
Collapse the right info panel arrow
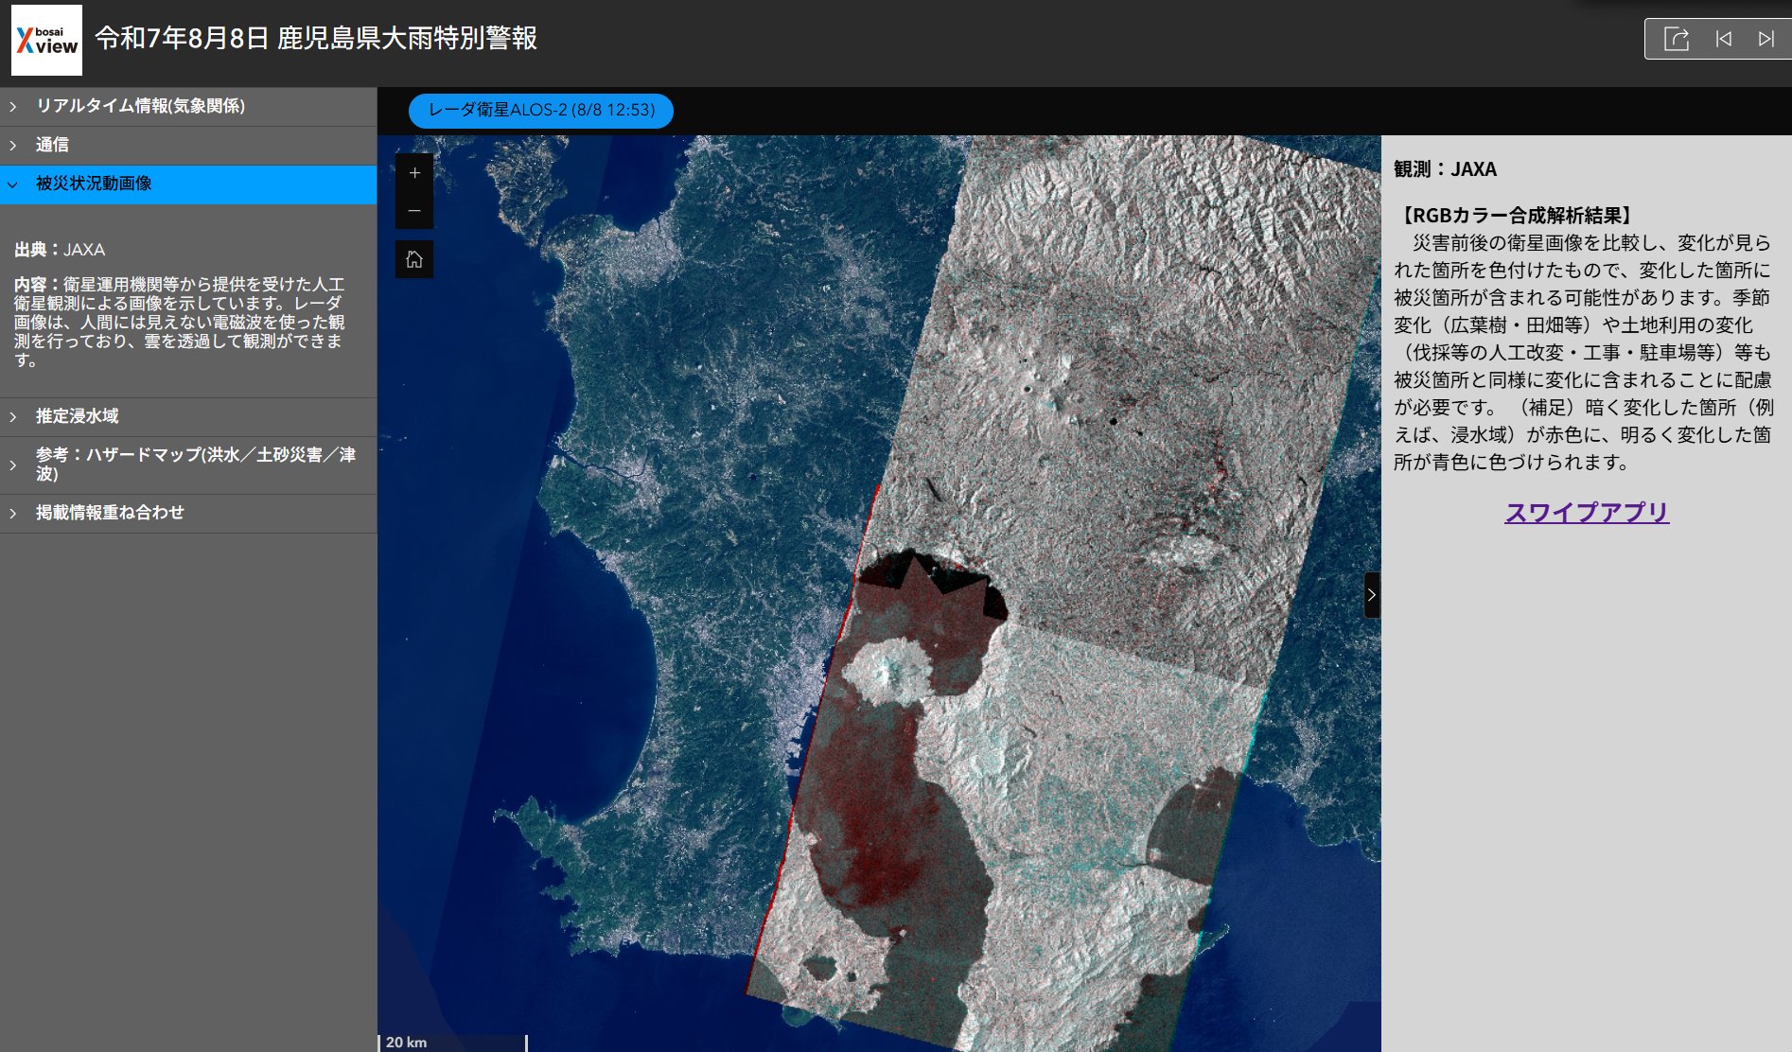(x=1372, y=595)
